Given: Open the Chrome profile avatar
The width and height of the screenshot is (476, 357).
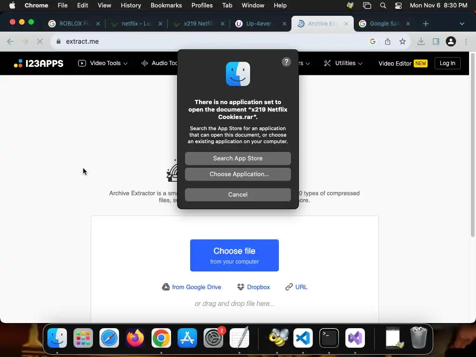Looking at the screenshot, I should pos(451,41).
